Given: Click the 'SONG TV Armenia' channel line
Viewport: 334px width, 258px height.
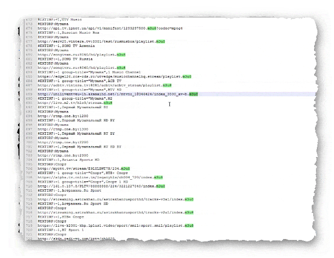Looking at the screenshot, I should [x=66, y=46].
